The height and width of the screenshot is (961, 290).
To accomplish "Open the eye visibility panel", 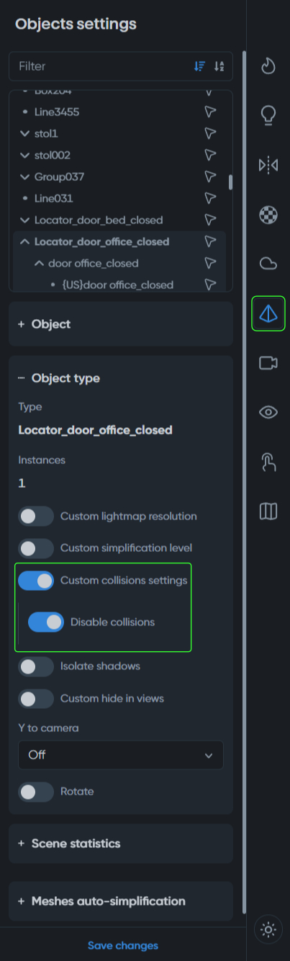I will (268, 412).
